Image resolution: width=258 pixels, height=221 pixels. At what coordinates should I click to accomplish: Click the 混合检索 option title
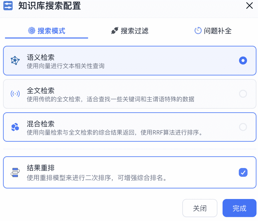41,124
